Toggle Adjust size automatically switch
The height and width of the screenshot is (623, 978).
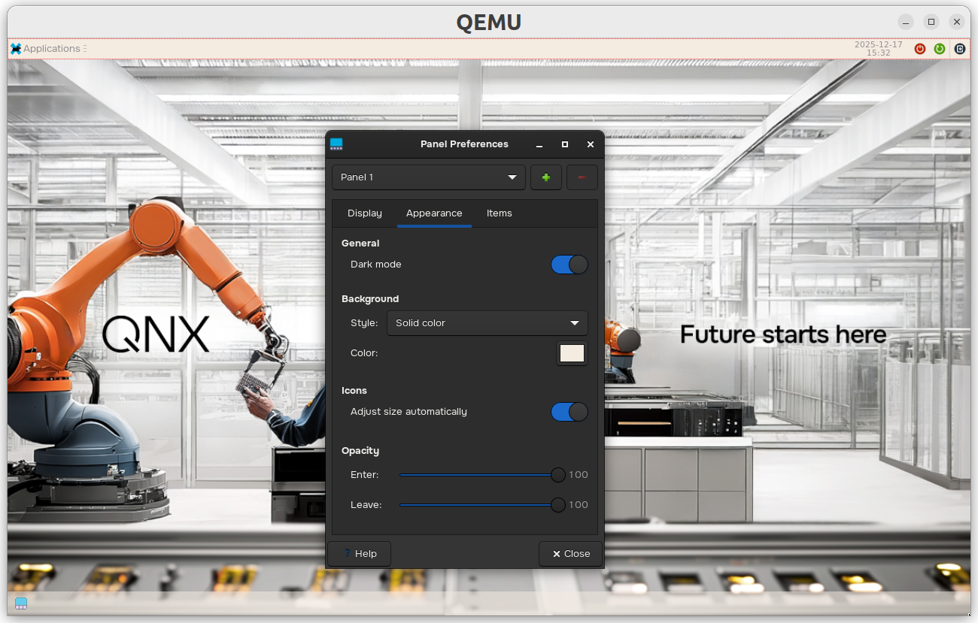point(569,412)
